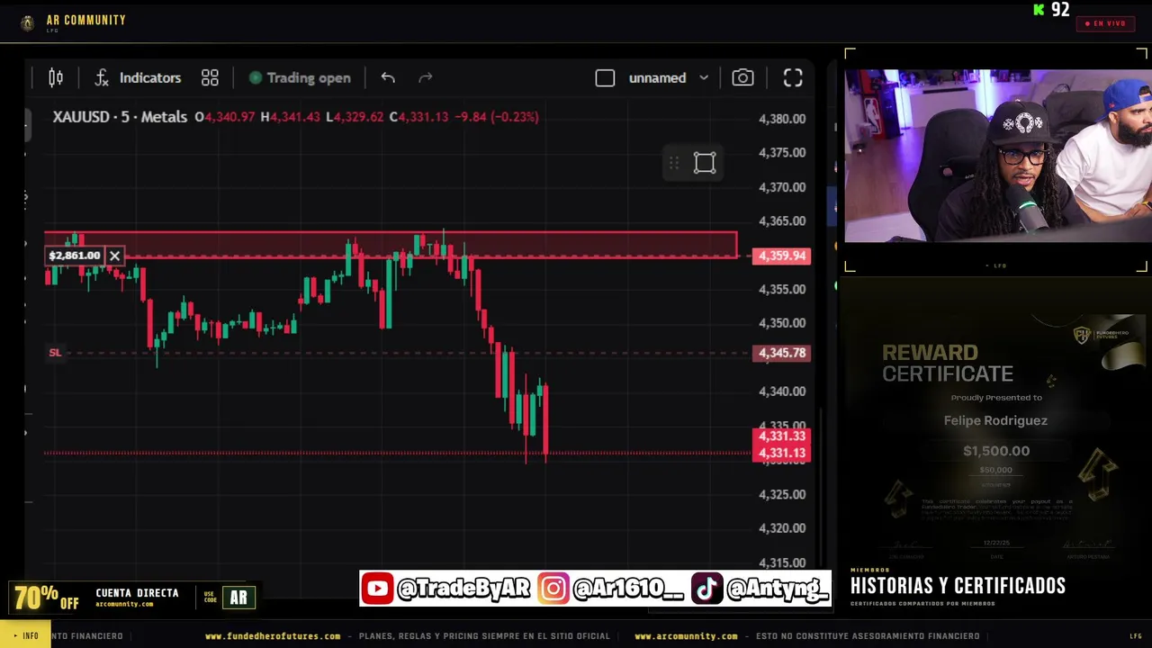Click the name Felipe Rodriguez on the certificate
This screenshot has width=1152, height=648.
coord(995,420)
